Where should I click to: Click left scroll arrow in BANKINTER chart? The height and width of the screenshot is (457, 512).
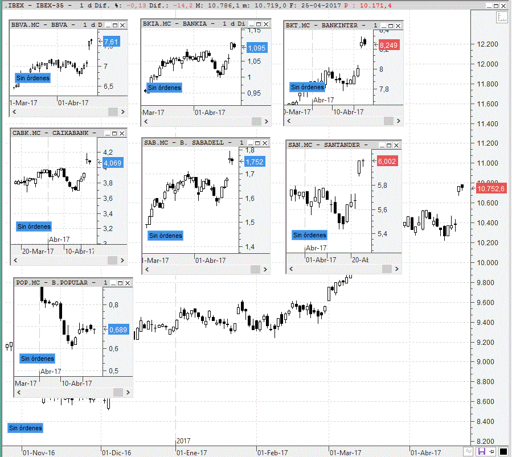(289, 121)
